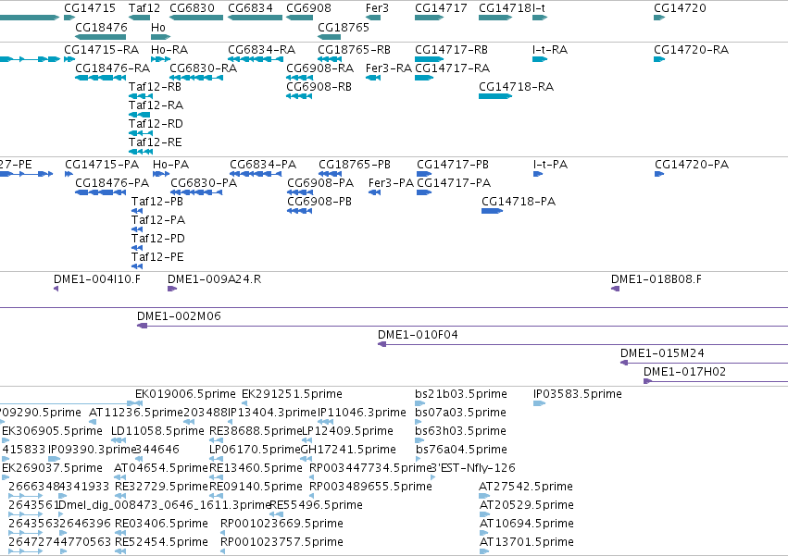The image size is (788, 556).
Task: Click EST RP001023669.5prime
Action: [x=281, y=524]
